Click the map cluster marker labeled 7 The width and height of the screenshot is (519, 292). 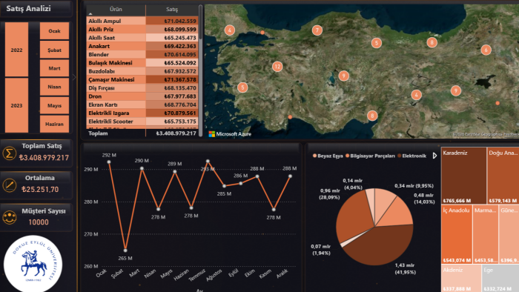[x=317, y=30]
